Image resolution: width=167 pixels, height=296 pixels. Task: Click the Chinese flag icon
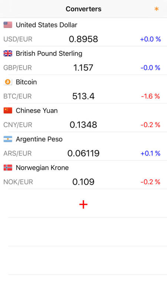tap(8, 110)
